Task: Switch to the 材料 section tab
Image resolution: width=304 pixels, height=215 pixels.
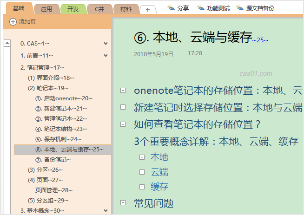Action: point(126,9)
